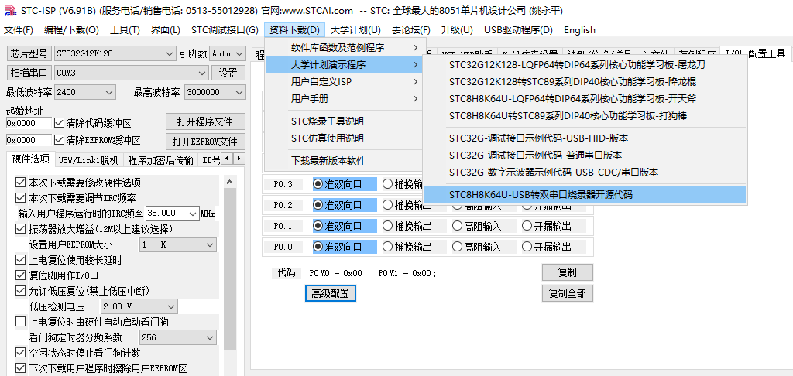Open the USB驱动程序(D) menu

click(518, 30)
